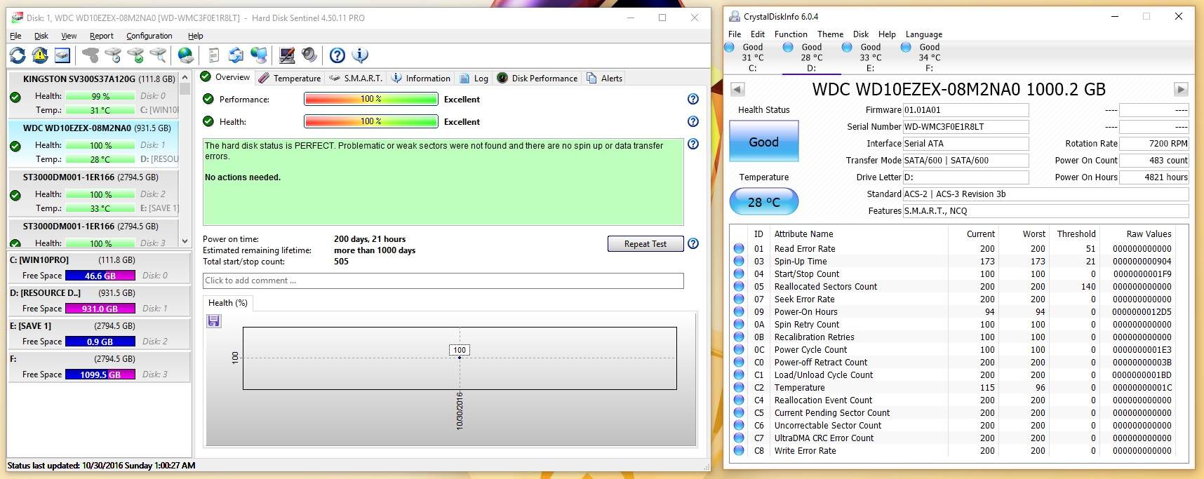Click the blue send report arrows icon
The height and width of the screenshot is (479, 1204).
236,55
